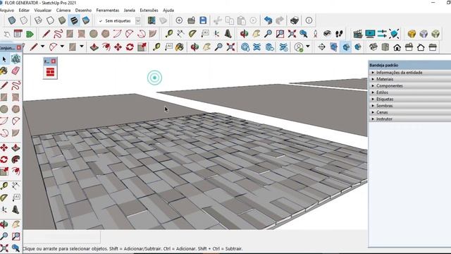Undo last action with blue arrow icon

pos(268,20)
